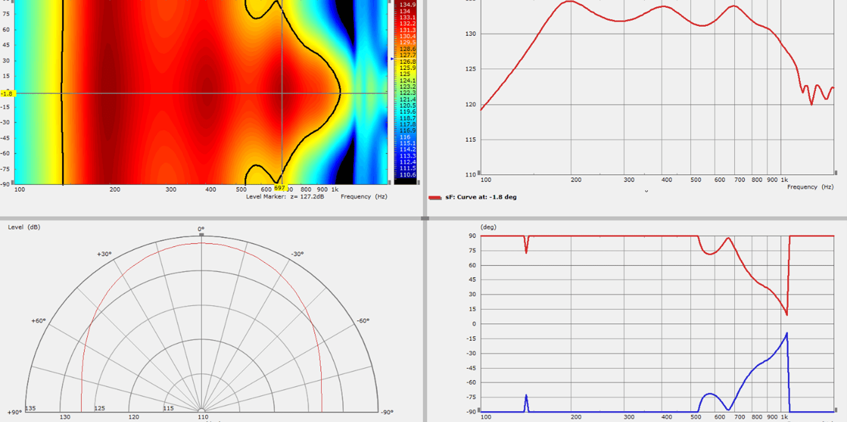The image size is (847, 422).
Task: Click the blue curve's peak in beamwidth graph
Action: tap(787, 333)
